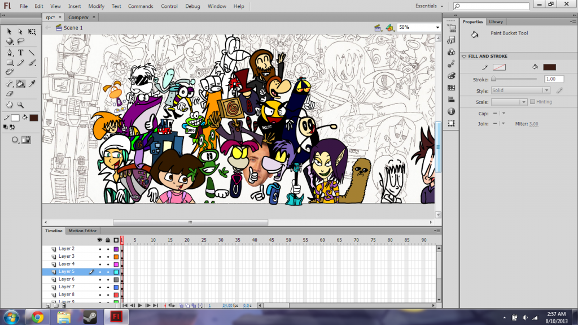Select the Bone tool

pos(10,84)
